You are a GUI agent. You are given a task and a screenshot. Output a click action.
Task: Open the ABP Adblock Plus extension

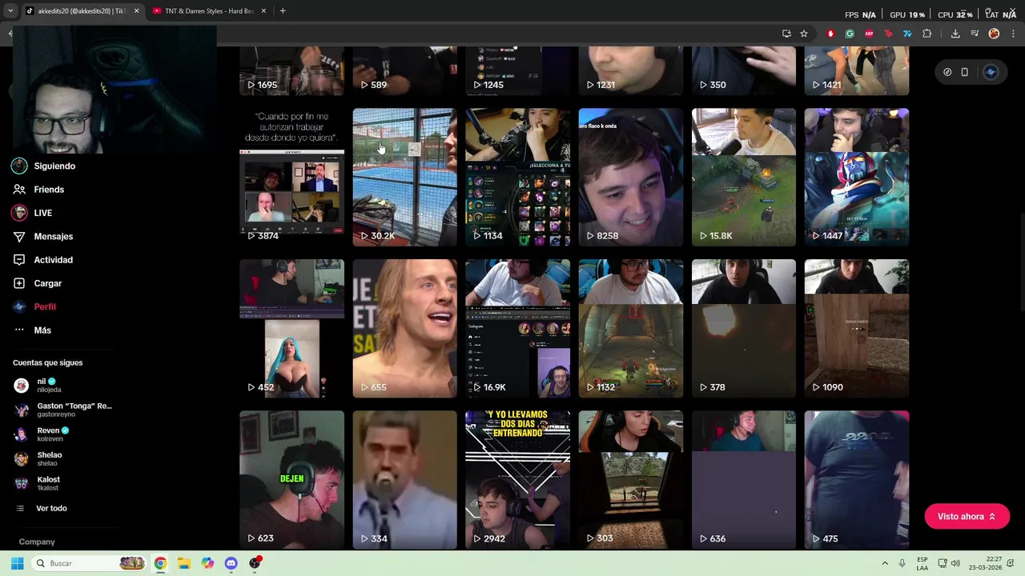pyautogui.click(x=869, y=34)
